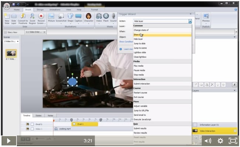Screen dimensions: 240x147
Task: Toggle visibility eye for Video 1 row
Action: [x=27, y=129]
